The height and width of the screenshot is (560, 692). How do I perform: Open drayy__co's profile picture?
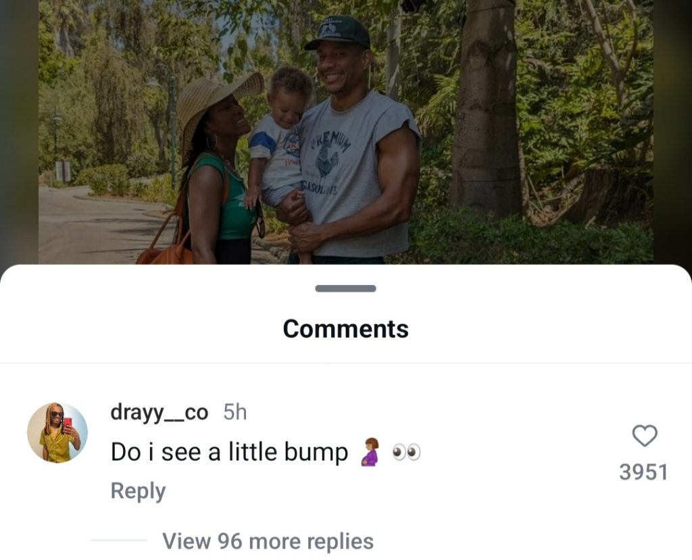pyautogui.click(x=57, y=433)
